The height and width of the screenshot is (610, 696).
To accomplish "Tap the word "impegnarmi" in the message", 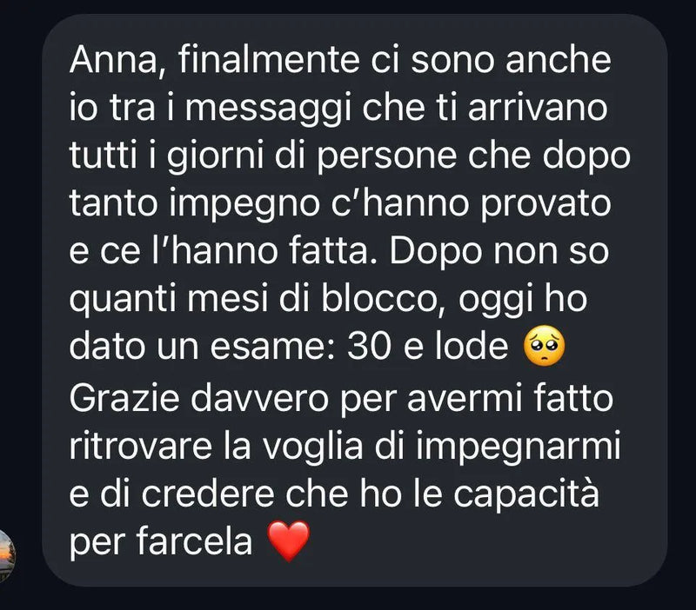I will point(518,448).
